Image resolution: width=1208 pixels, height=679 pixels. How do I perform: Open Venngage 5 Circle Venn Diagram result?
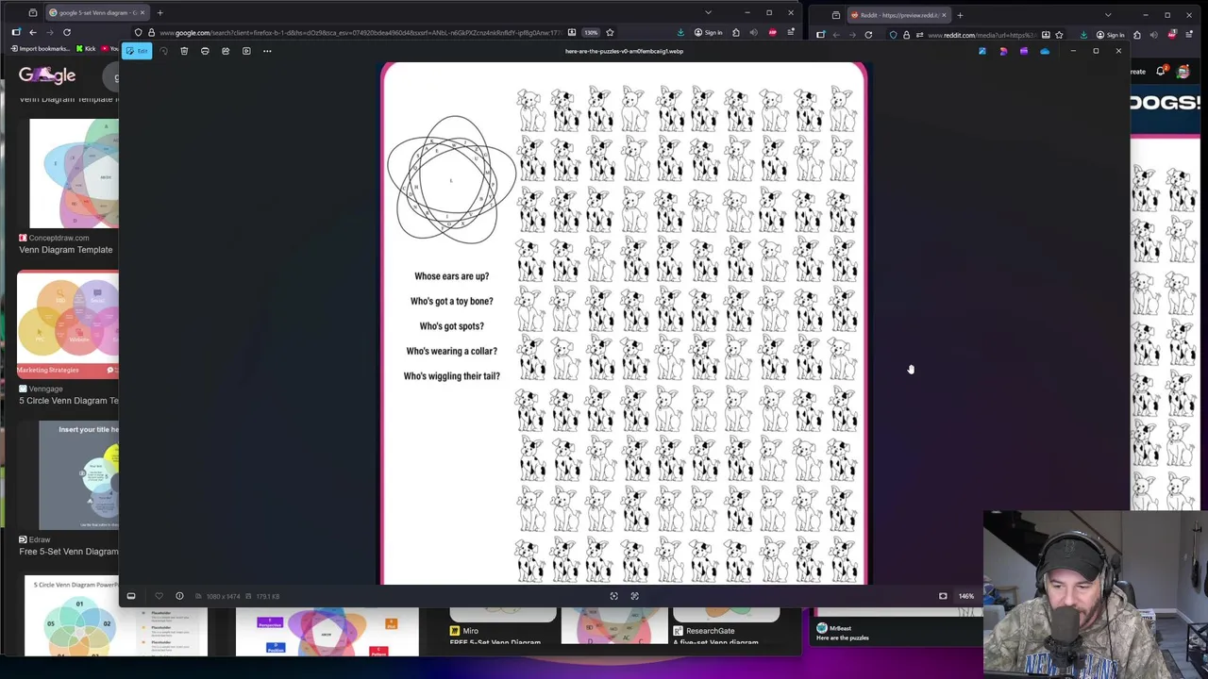pos(69,401)
